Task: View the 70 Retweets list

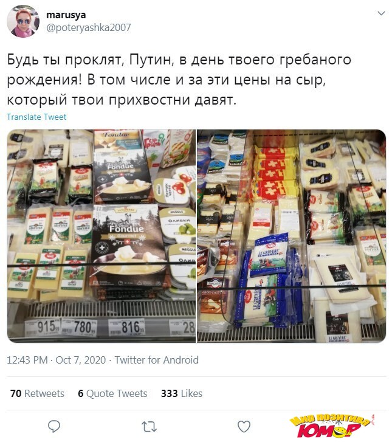Action: (x=37, y=393)
